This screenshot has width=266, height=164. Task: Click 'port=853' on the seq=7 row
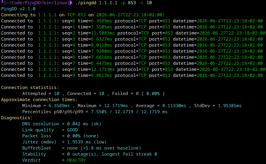[x=160, y=63]
